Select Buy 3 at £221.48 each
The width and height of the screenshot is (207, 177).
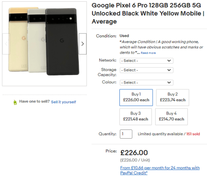[136, 116]
